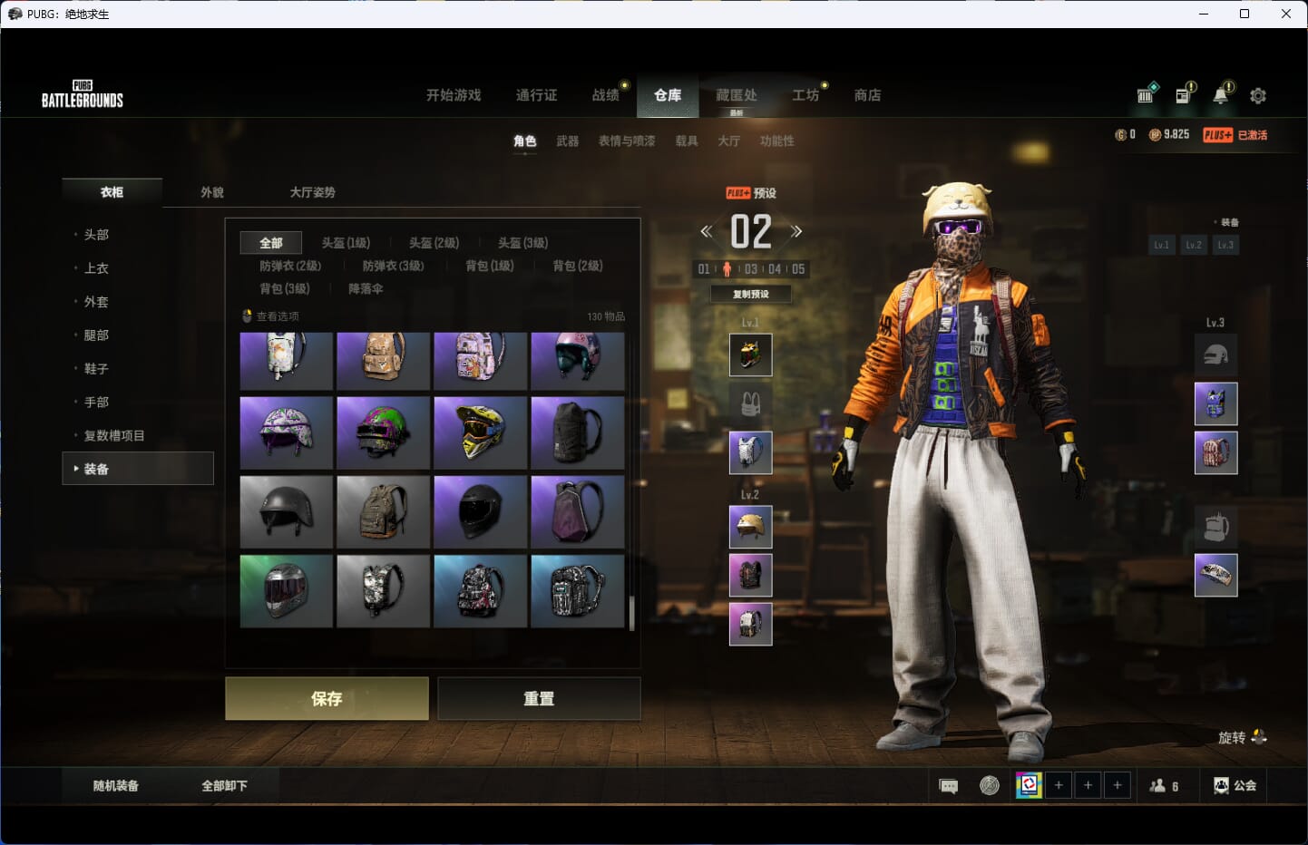Click the 全部卸下 unequip all button
This screenshot has height=845, width=1308.
224,786
